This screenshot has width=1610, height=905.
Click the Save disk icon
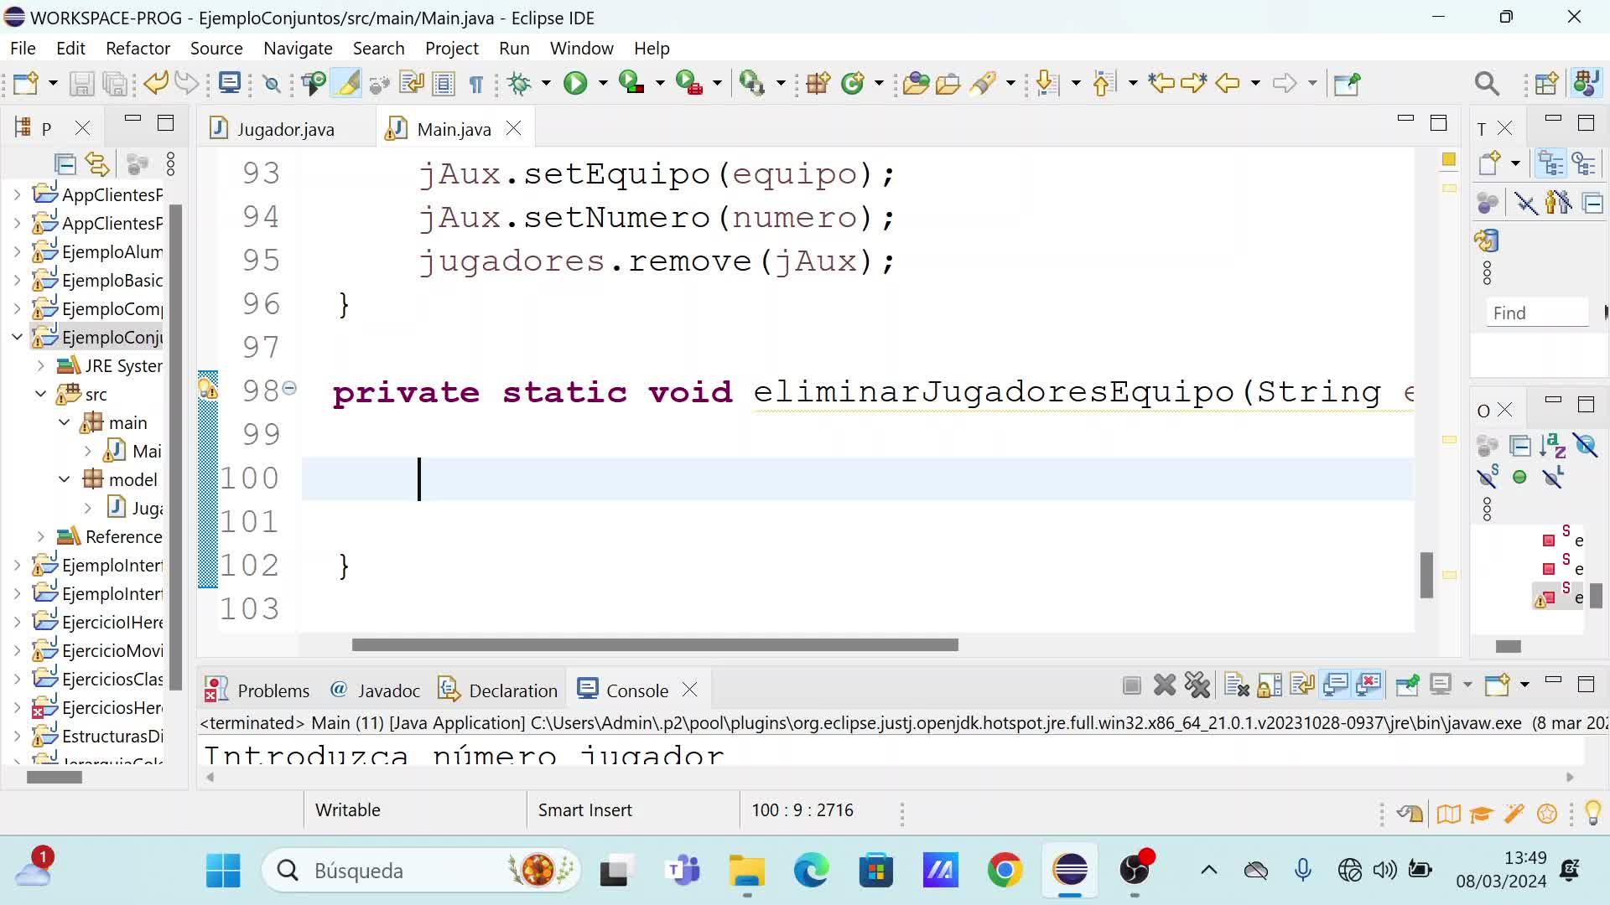(81, 83)
